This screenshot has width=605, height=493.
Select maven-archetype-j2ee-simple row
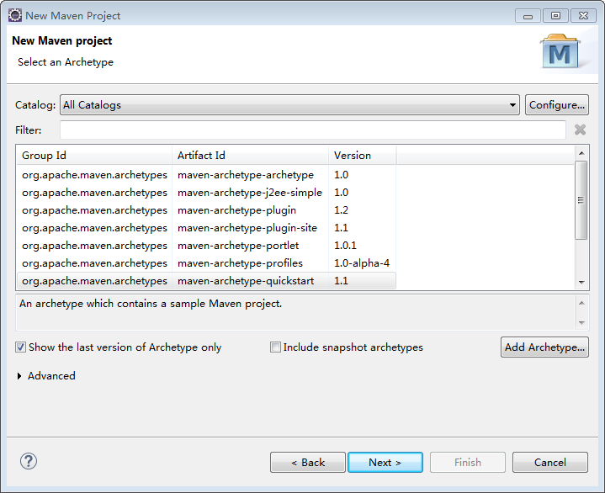point(206,193)
